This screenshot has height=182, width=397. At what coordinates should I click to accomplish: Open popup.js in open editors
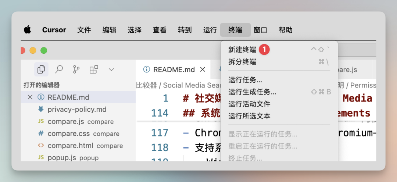pyautogui.click(x=78, y=157)
